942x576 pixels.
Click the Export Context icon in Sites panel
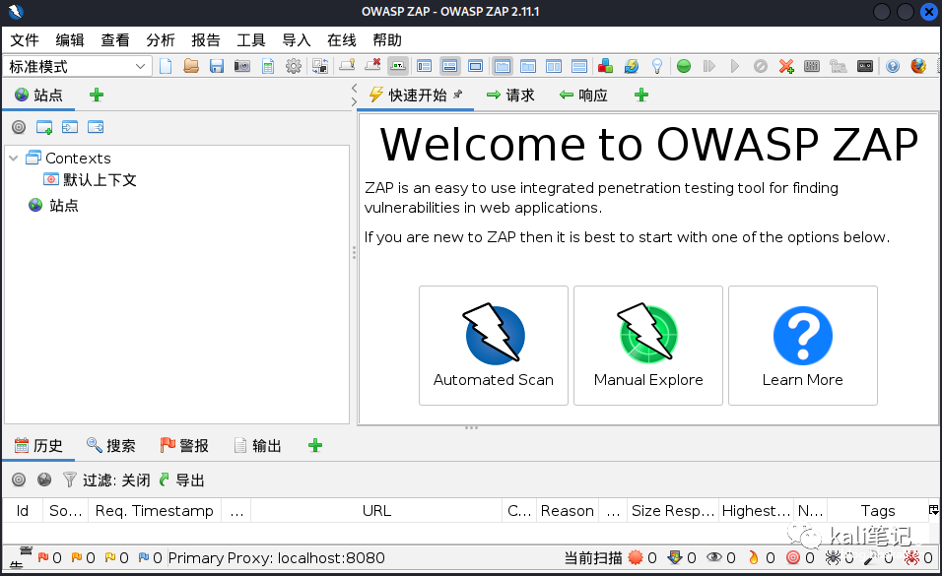96,127
